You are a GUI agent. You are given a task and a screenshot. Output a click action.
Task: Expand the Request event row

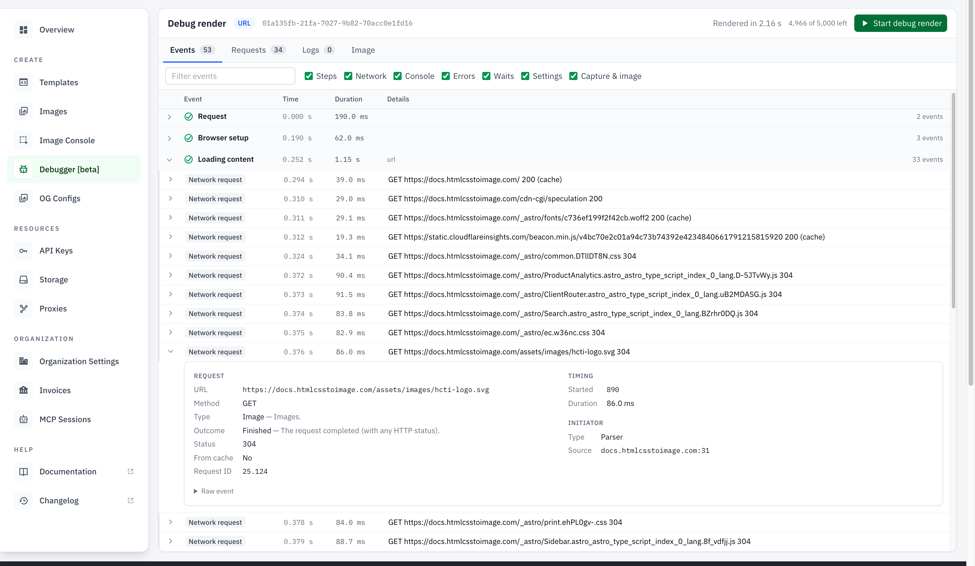tap(169, 117)
